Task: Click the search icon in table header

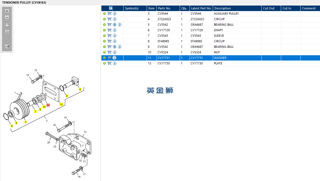Action: pos(111,8)
